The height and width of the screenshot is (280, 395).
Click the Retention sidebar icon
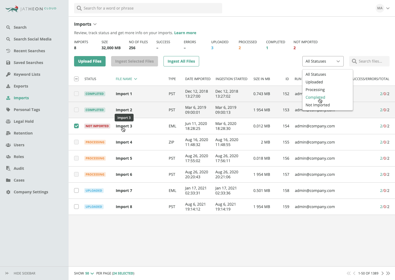tap(8, 133)
